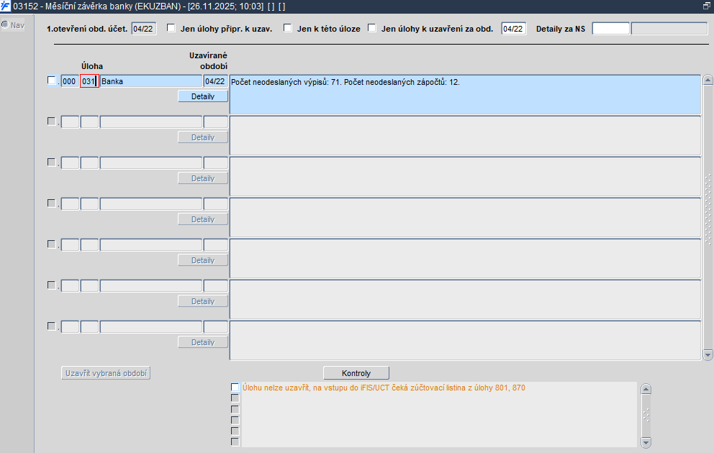This screenshot has width=714, height=453.
Task: Click the first 'Detaily za NS' input field
Action: [610, 29]
